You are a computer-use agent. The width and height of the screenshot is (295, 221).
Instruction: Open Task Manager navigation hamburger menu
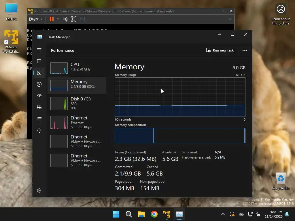pyautogui.click(x=39, y=50)
